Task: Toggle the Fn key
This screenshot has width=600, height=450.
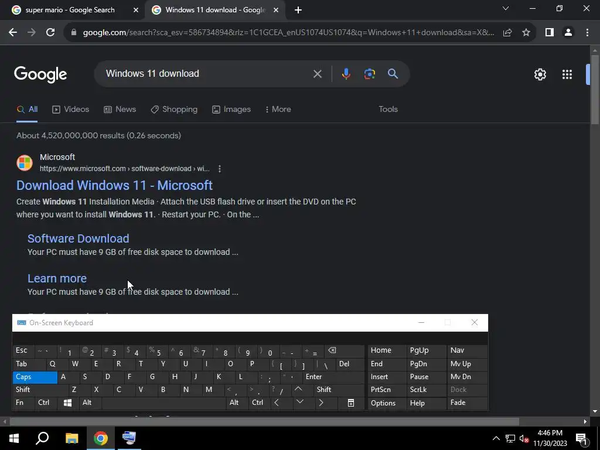Action: pos(23,403)
